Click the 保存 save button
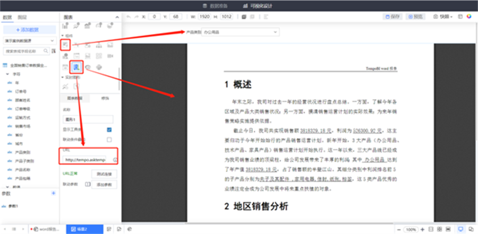The height and width of the screenshot is (234, 478). (392, 16)
